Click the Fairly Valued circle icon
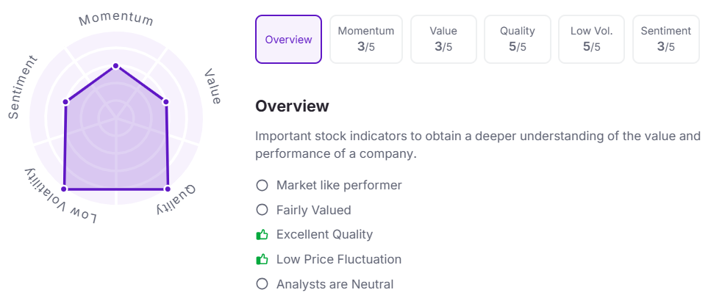This screenshot has width=711, height=298. [262, 211]
